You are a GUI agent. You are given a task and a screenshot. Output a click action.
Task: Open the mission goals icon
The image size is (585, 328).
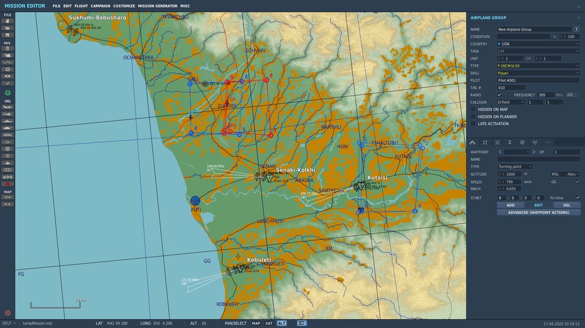[x=8, y=69]
